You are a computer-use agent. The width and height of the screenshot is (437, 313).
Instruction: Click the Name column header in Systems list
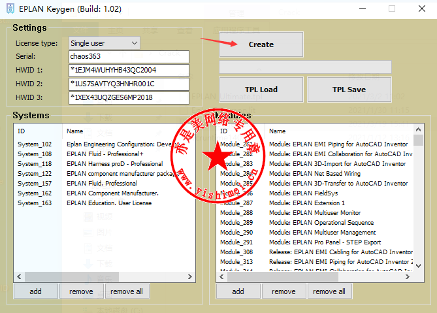(x=129, y=131)
